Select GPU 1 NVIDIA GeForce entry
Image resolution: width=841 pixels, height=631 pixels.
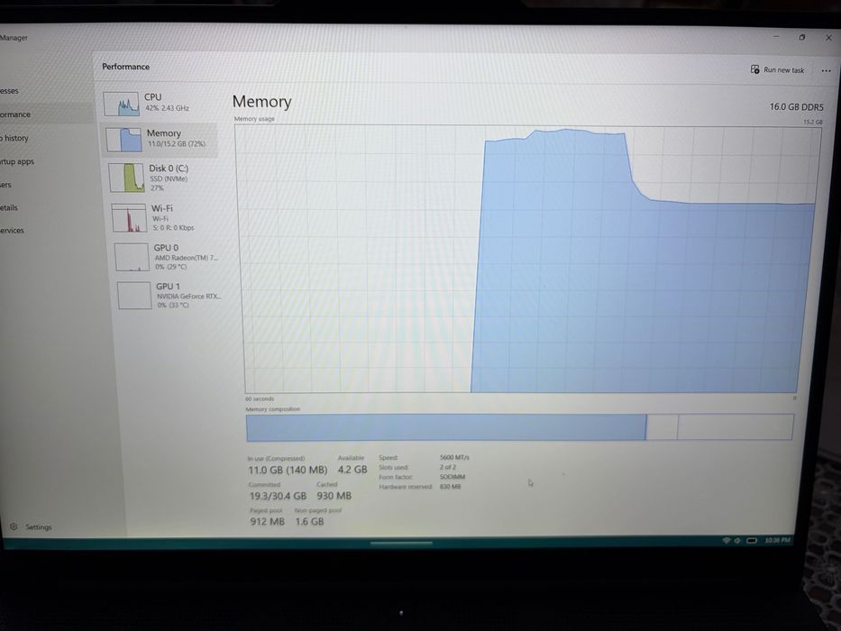170,295
